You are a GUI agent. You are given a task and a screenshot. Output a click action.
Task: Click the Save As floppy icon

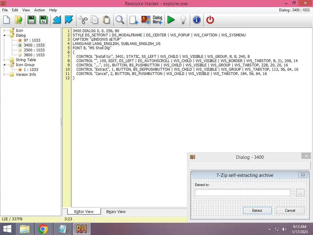point(43,20)
